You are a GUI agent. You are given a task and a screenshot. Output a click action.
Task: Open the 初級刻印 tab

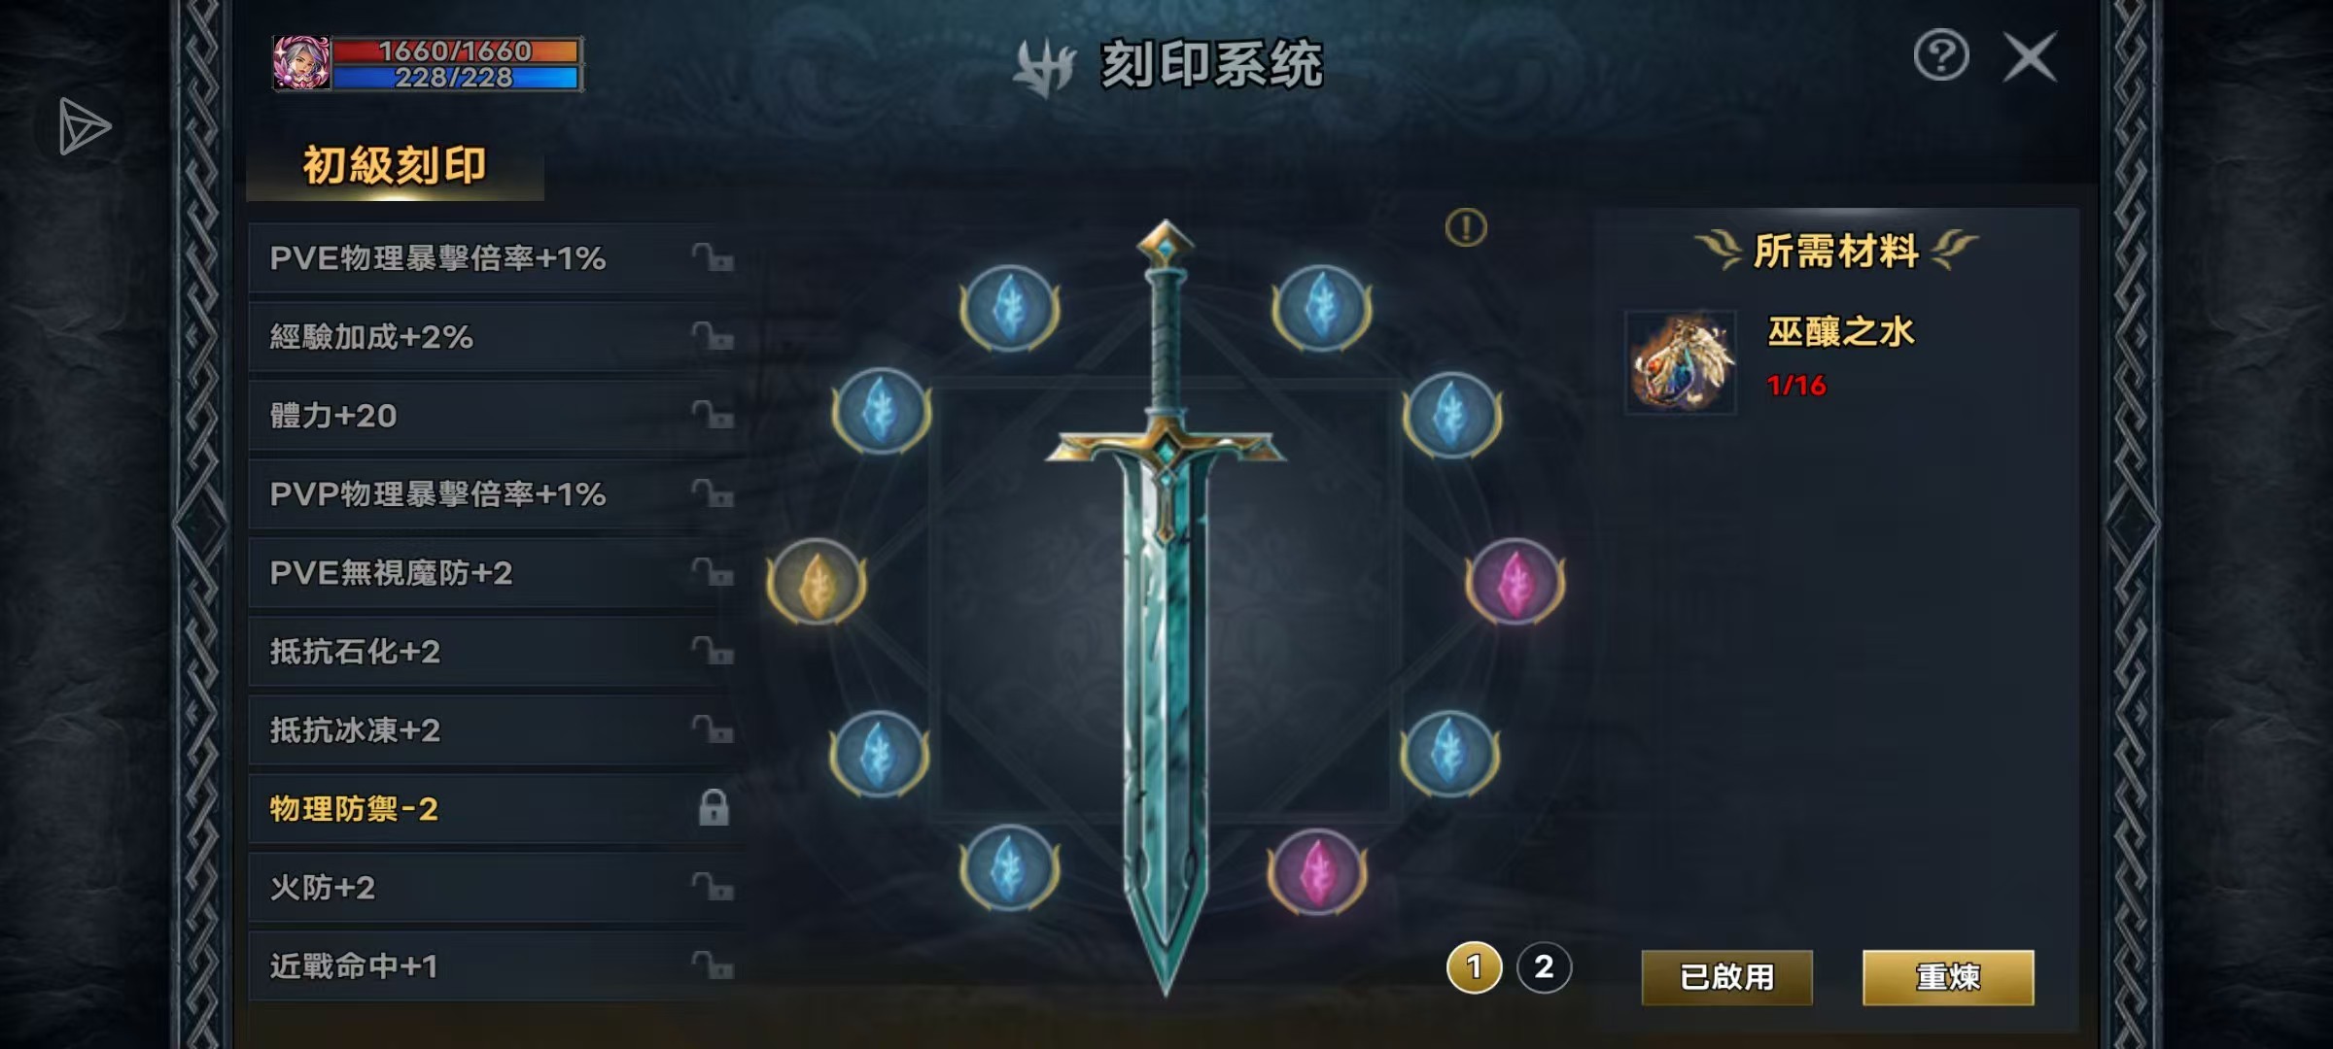[x=395, y=166]
